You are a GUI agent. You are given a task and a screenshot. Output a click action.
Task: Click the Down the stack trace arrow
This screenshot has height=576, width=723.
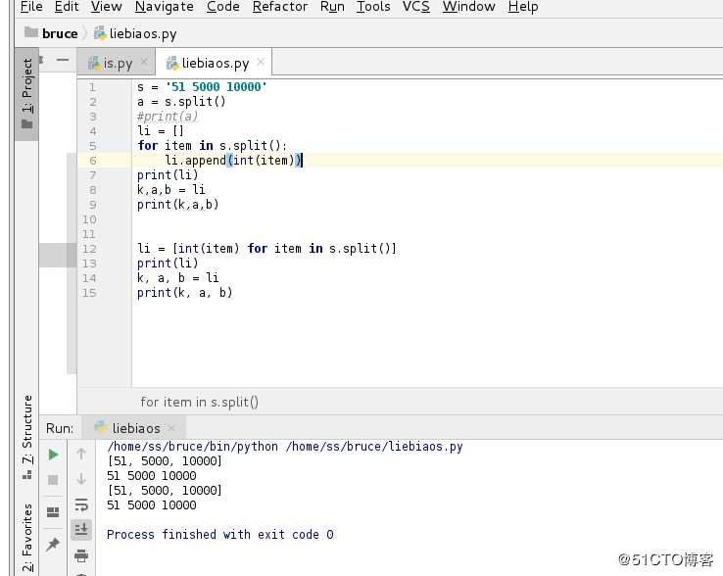click(x=81, y=479)
